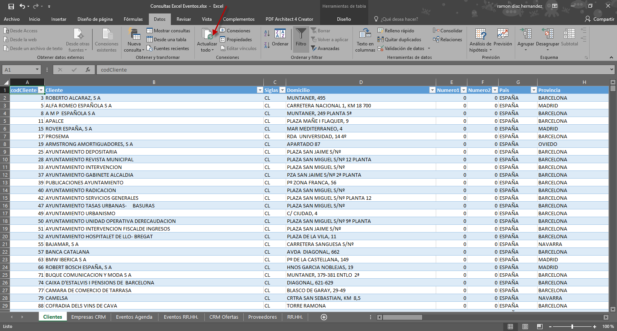Click Quitar duplicados
Viewport: 617px width, 331px height.
tap(399, 40)
